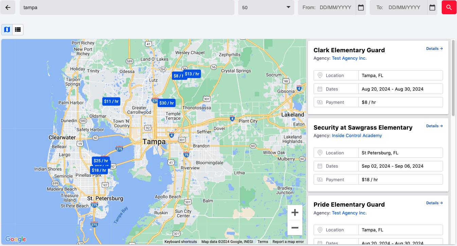Click the St Petersburg, FL location value
Image resolution: width=457 pixels, height=246 pixels.
click(x=380, y=153)
